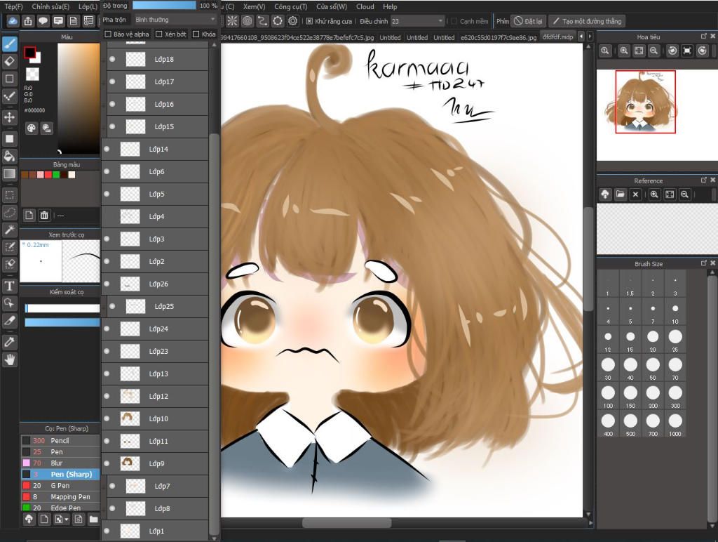Toggle the Khóa lock checkbox
The image size is (718, 542).
pyautogui.click(x=196, y=34)
